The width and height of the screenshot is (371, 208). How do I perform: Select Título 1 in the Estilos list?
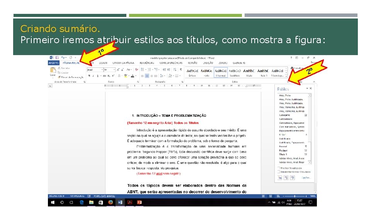[293, 154]
